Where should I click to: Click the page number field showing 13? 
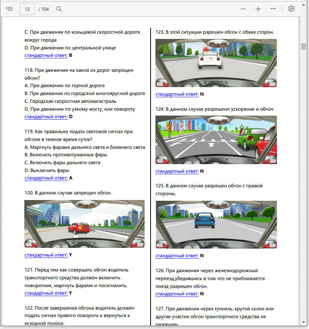(x=27, y=9)
